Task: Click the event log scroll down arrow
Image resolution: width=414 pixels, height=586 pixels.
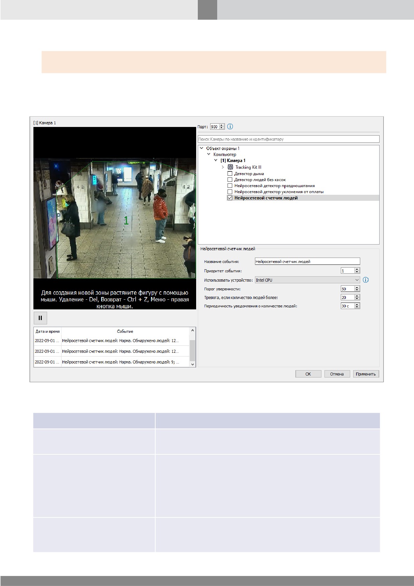Action: coord(192,364)
